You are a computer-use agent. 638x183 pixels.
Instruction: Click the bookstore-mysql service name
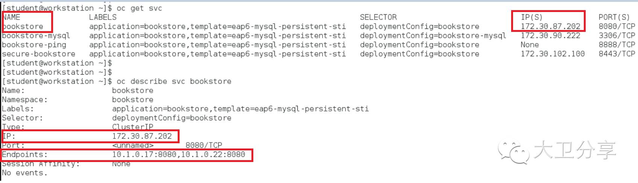[x=36, y=36]
